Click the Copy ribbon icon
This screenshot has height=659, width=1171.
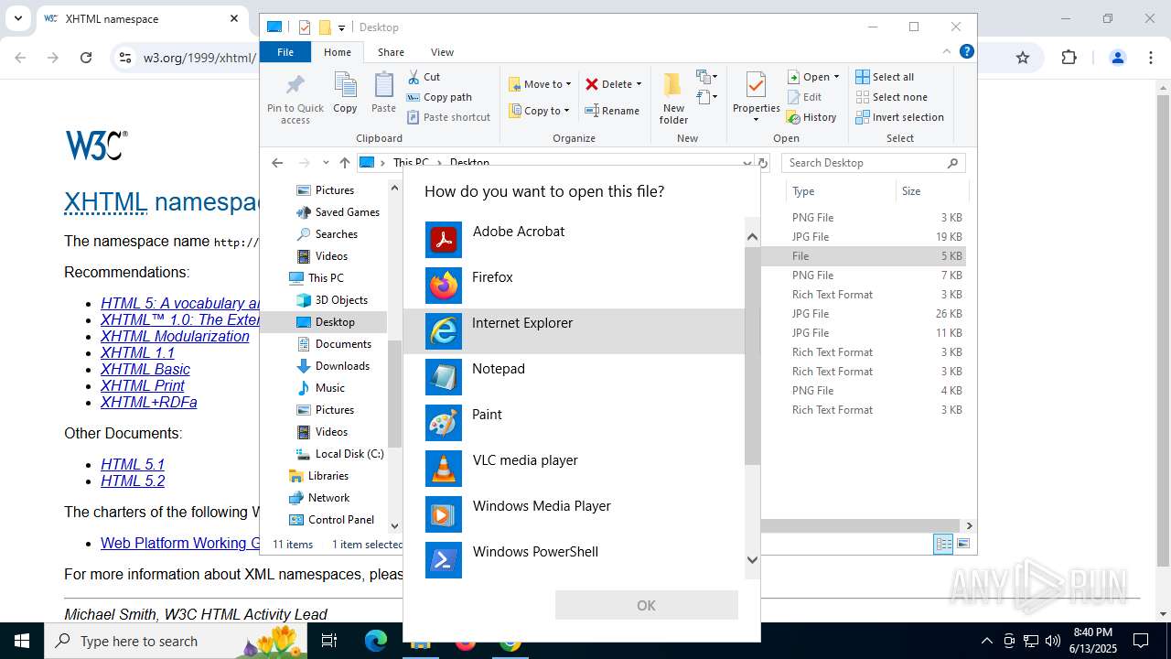tap(345, 93)
